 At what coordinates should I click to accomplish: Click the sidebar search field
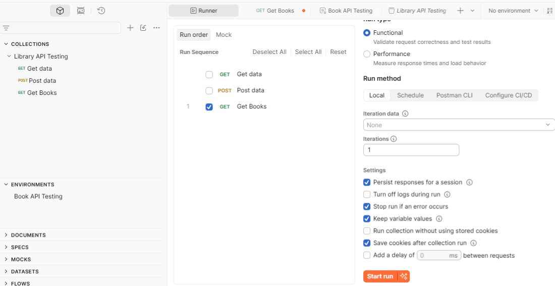pos(61,28)
